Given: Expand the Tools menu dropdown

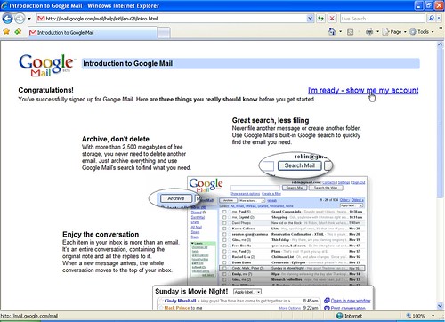Looking at the screenshot, I should click(x=433, y=32).
